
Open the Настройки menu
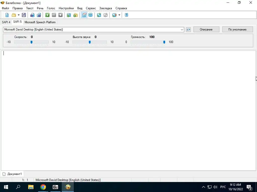(66, 8)
